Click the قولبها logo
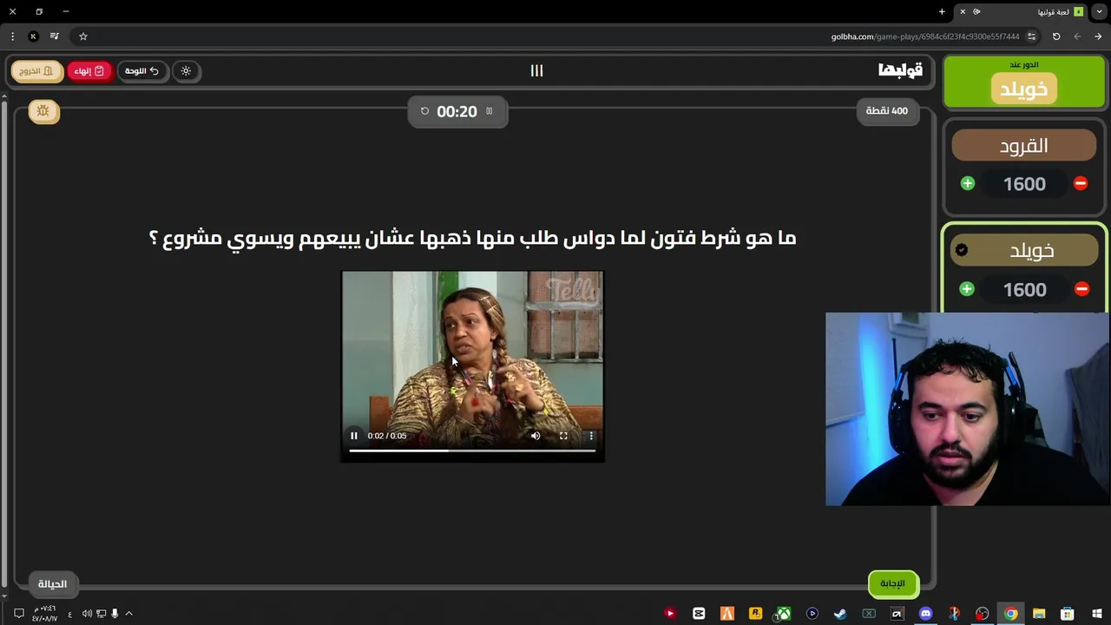The height and width of the screenshot is (625, 1111). (900, 70)
